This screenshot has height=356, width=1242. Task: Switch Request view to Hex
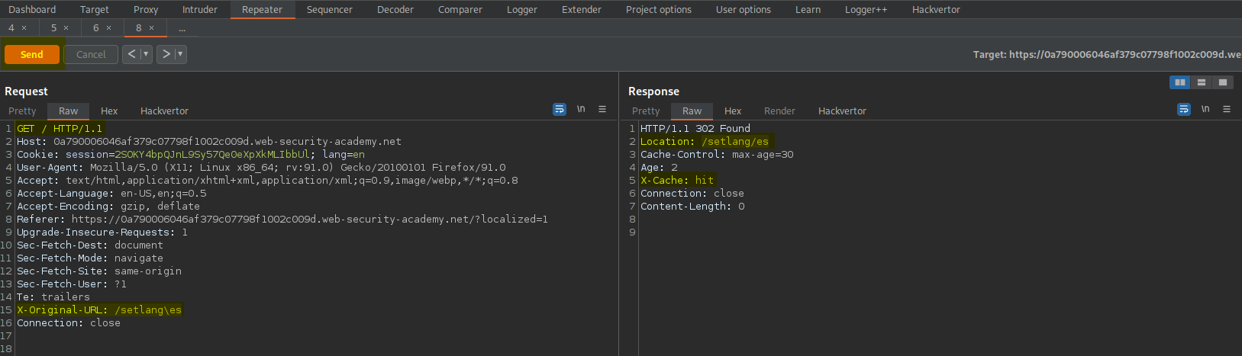click(x=109, y=111)
